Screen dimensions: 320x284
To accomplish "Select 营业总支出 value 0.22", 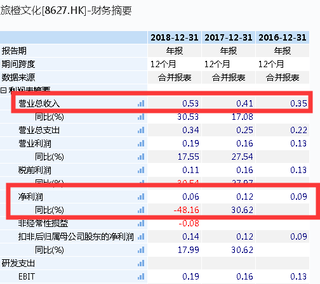I will [298, 130].
